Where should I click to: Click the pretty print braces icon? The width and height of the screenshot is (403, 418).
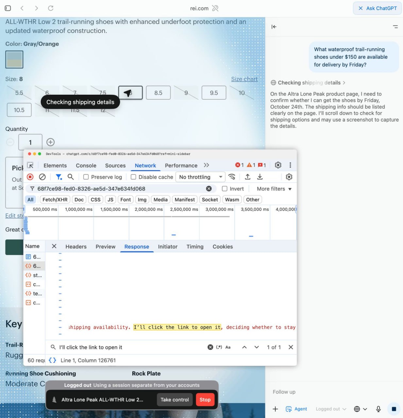tap(52, 360)
